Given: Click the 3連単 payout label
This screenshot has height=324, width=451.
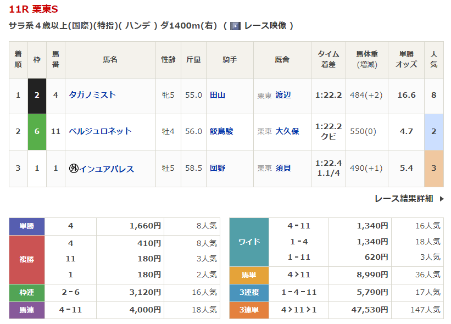Looking at the screenshot, I should click(x=249, y=310).
